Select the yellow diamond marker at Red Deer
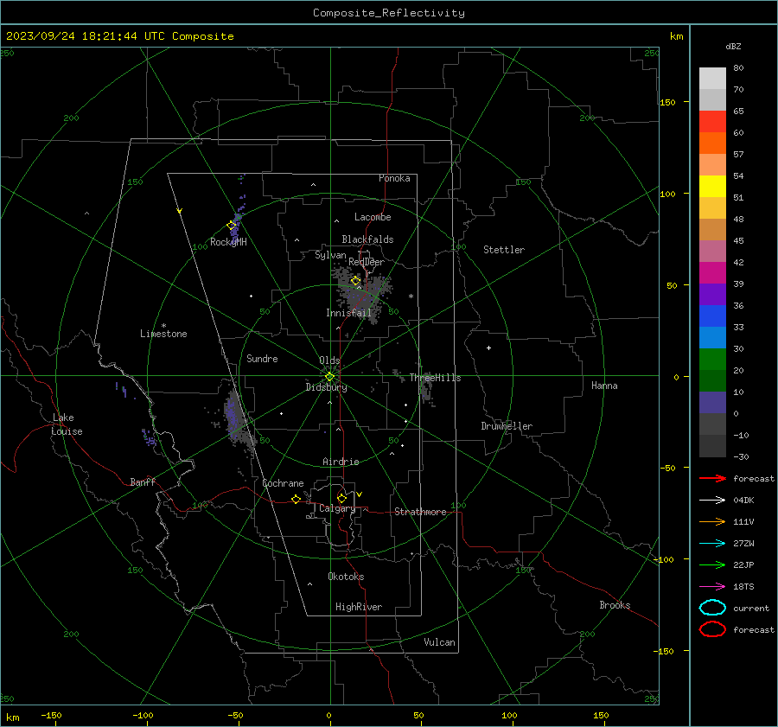Screen dimensions: 778x727 coord(356,281)
